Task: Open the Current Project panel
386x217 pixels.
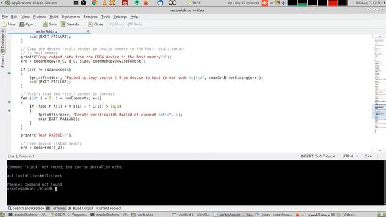Action: point(109,208)
